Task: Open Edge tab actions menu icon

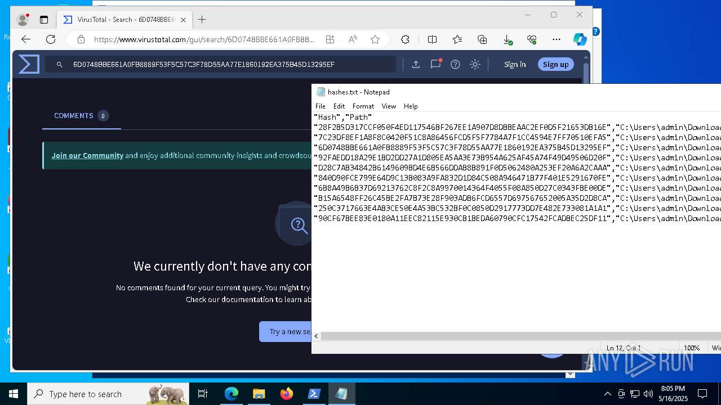Action: point(43,20)
